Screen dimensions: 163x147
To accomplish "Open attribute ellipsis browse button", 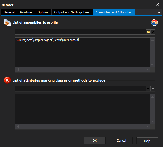I will click(x=152, y=89).
